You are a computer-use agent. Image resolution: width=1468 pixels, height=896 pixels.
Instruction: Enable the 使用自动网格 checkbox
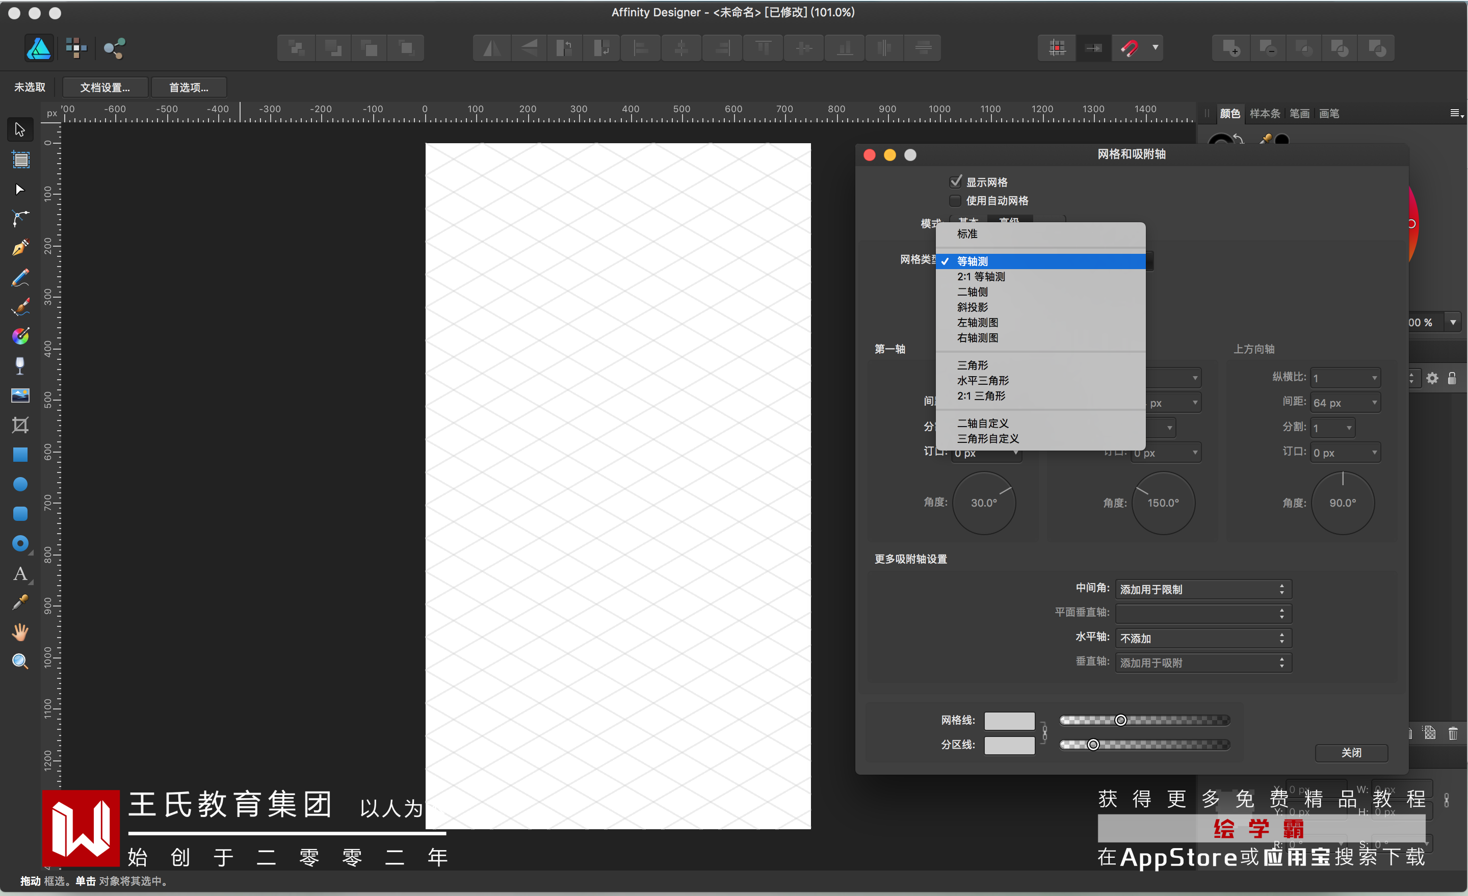(x=956, y=200)
